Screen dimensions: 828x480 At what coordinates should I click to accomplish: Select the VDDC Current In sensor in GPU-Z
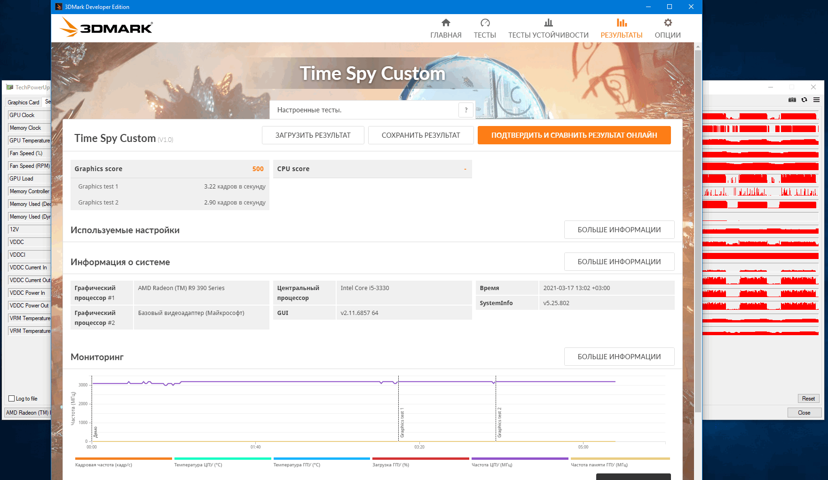(29, 268)
